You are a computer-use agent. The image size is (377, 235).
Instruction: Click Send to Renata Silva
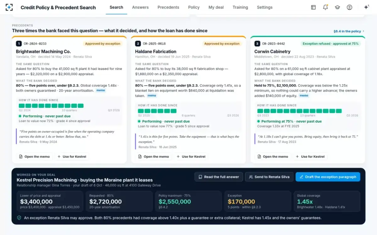click(269, 177)
